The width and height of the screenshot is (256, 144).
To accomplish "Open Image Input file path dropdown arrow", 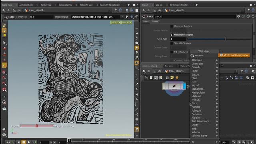I will pos(122,17).
